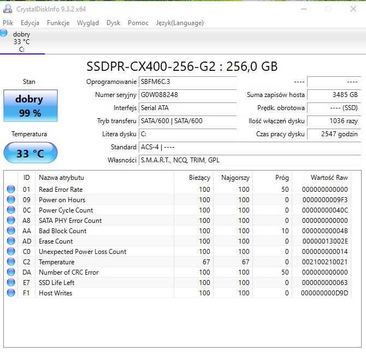Select the SSD Life Left attribute name
Image resolution: width=366 pixels, height=352 pixels.
pos(57,283)
